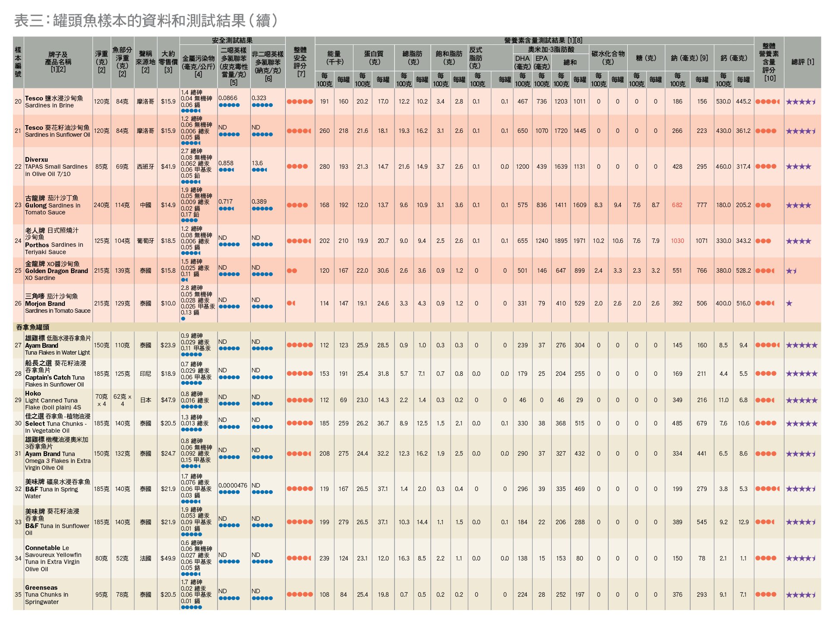Viewport: 834px width, 623px height.
Task: Click the 鈉 (毫克) [9] column header
Action: (x=689, y=58)
